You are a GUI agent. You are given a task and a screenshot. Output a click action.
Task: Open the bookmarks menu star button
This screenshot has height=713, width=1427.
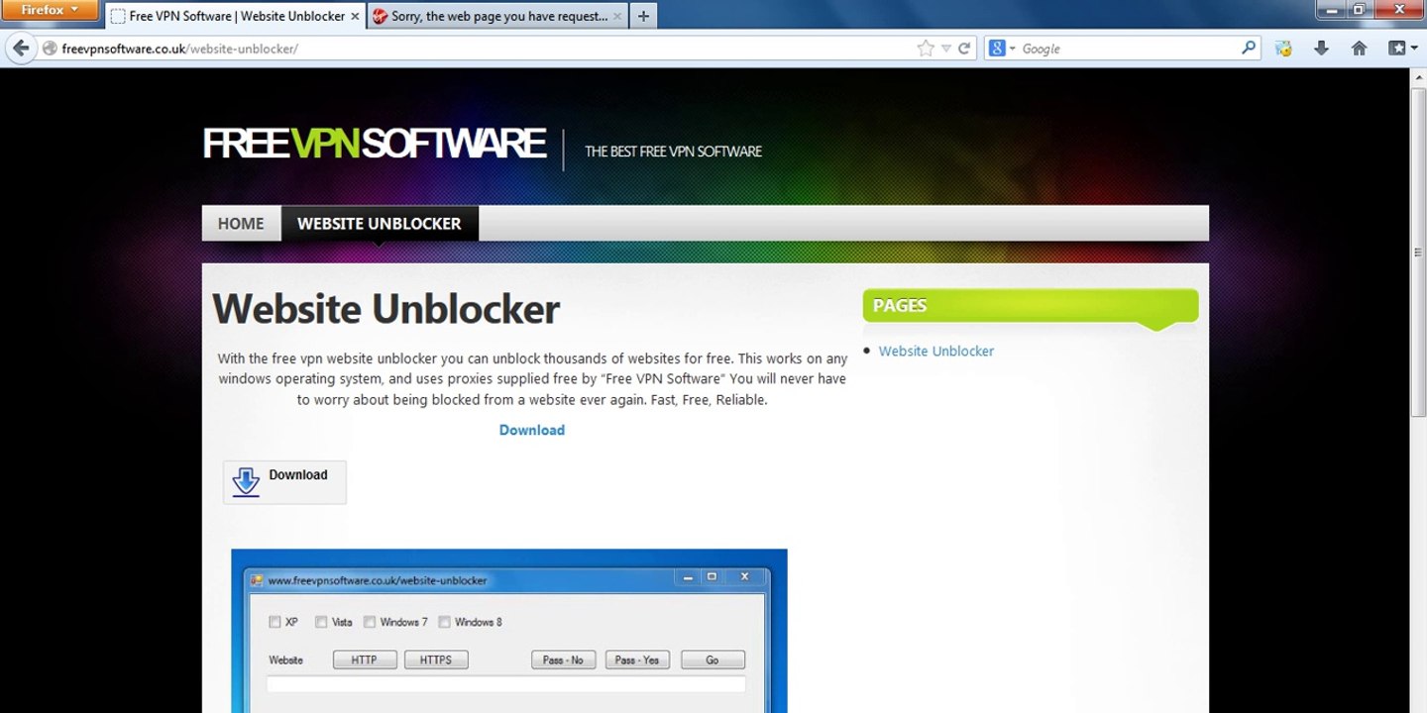(1397, 49)
